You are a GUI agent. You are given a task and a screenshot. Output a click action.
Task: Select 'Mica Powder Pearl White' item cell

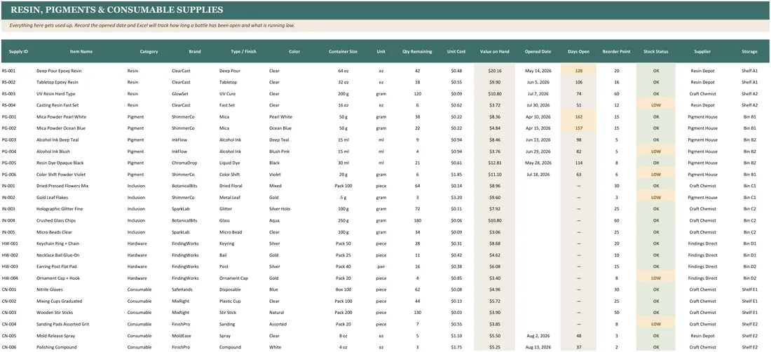point(61,116)
